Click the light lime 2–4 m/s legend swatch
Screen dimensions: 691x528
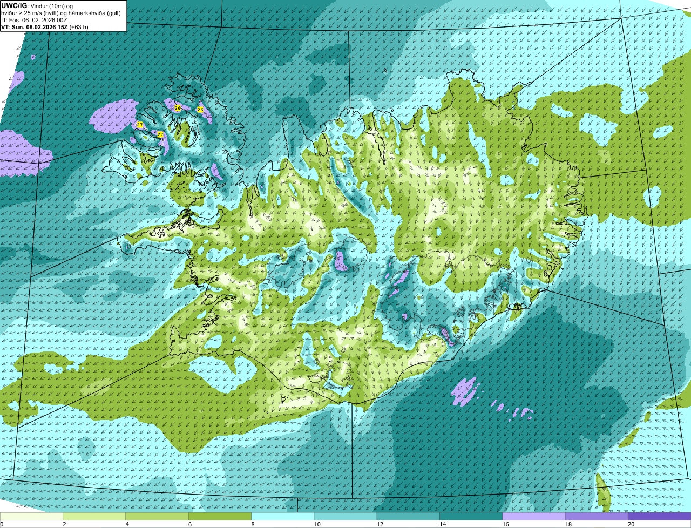tap(94, 516)
